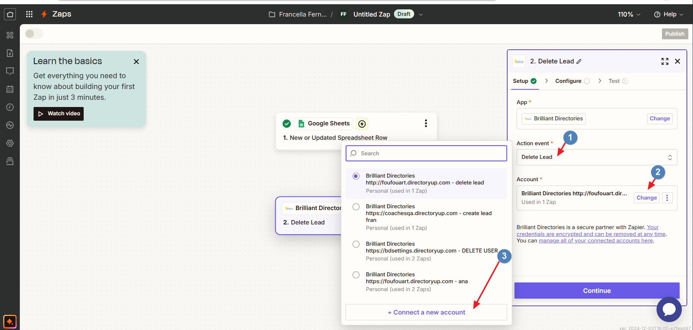Edit step name with pencil icon
The width and height of the screenshot is (693, 330).
tap(579, 62)
